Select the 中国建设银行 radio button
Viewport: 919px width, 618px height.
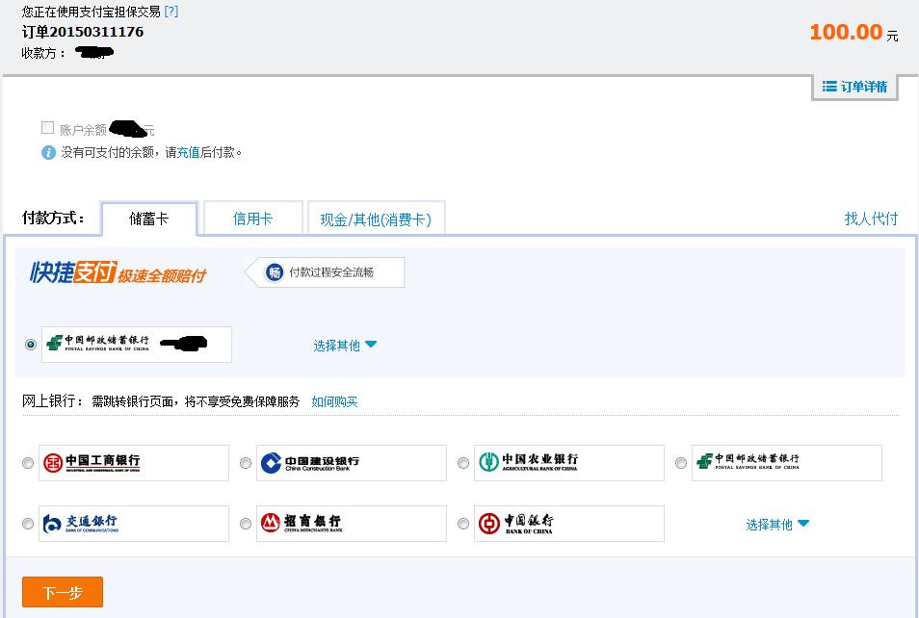246,463
